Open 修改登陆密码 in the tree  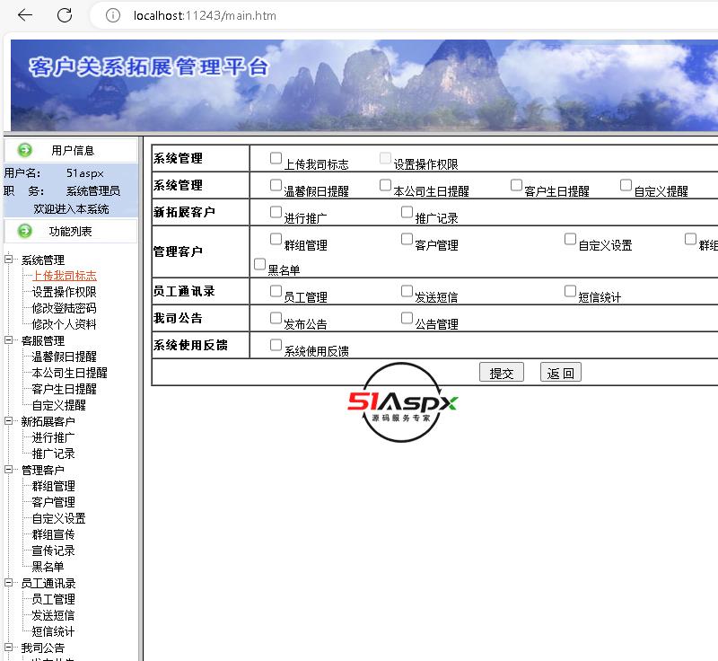pyautogui.click(x=64, y=308)
